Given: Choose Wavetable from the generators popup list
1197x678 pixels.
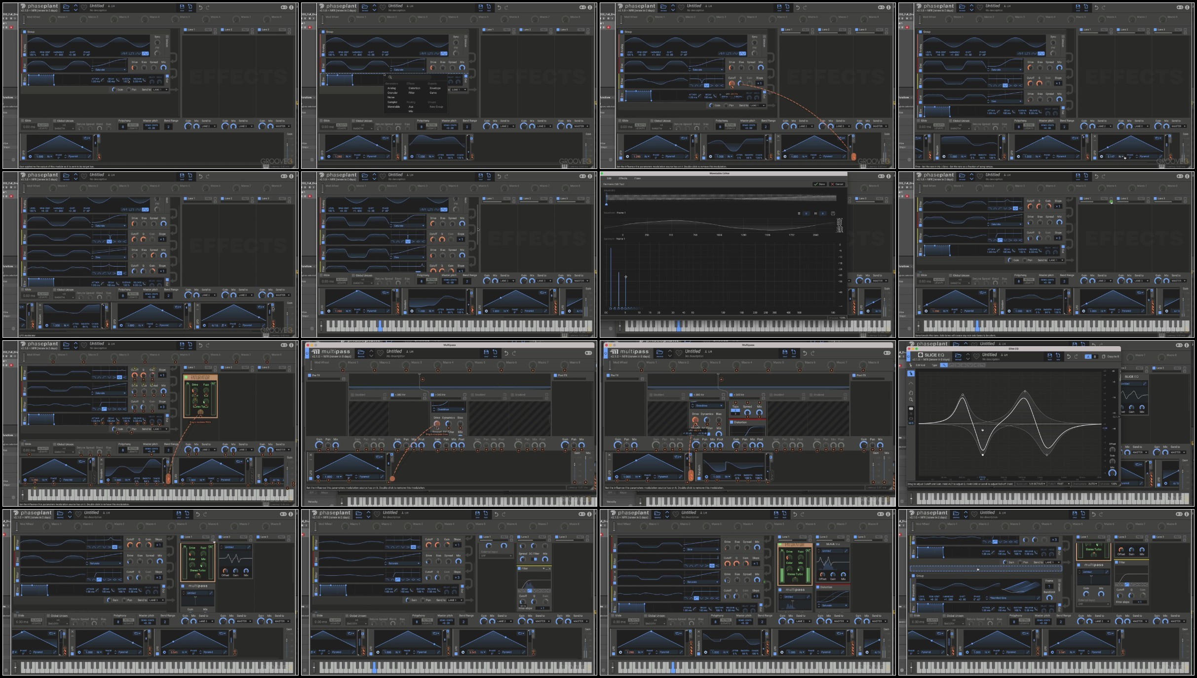Looking at the screenshot, I should click(x=393, y=107).
